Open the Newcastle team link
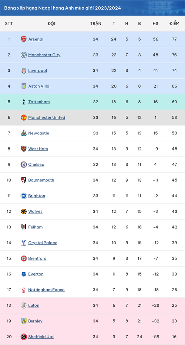Image resolution: width=185 pixels, height=345 pixels. click(x=38, y=133)
